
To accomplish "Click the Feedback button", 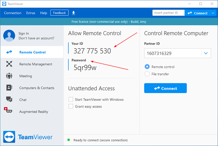I will pyautogui.click(x=59, y=13).
